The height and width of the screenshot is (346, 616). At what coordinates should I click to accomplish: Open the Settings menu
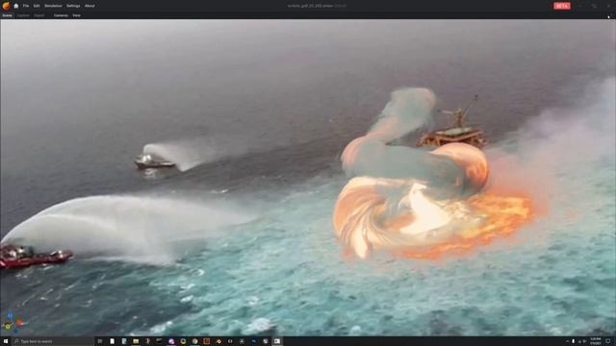[73, 6]
